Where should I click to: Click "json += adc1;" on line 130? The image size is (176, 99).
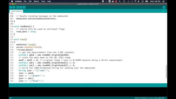[x=26, y=78]
